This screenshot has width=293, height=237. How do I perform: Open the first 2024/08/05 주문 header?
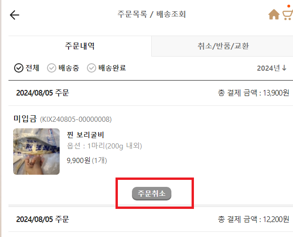pos(43,93)
